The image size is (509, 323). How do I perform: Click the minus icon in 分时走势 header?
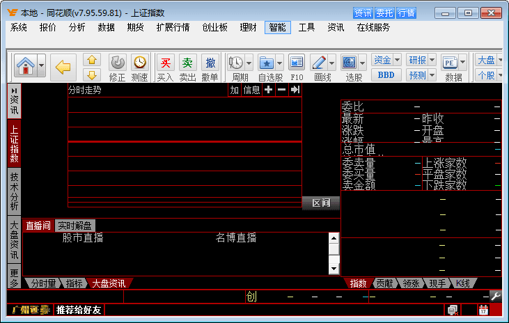click(282, 90)
